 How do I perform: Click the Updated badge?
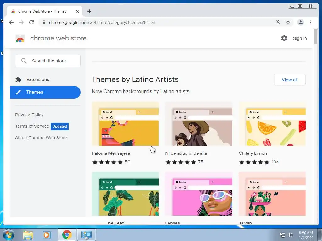point(59,126)
